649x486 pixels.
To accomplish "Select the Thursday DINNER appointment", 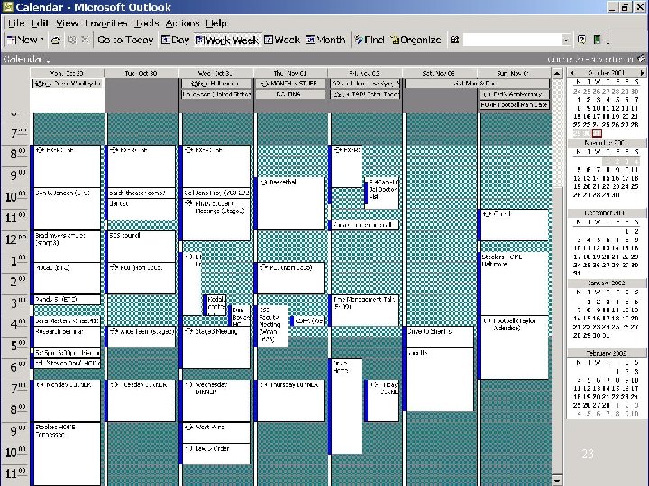I will click(x=289, y=400).
